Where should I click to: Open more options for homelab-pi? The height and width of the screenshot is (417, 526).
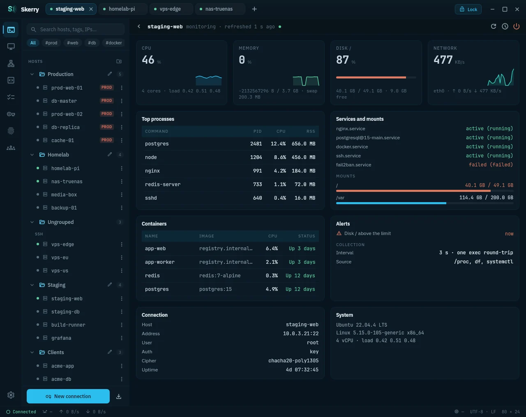click(122, 168)
